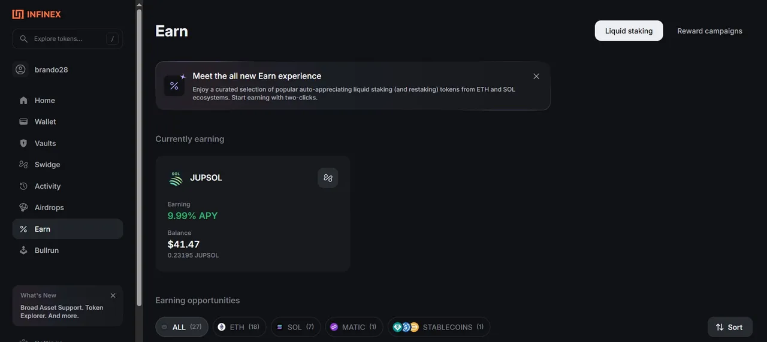The width and height of the screenshot is (767, 342).
Task: View the Activity history
Action: point(68,186)
